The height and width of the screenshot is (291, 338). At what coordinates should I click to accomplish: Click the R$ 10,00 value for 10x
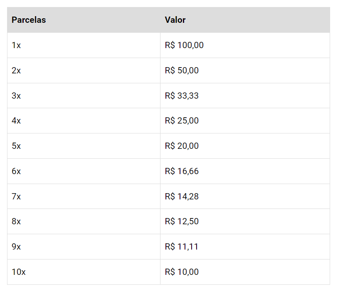point(182,272)
